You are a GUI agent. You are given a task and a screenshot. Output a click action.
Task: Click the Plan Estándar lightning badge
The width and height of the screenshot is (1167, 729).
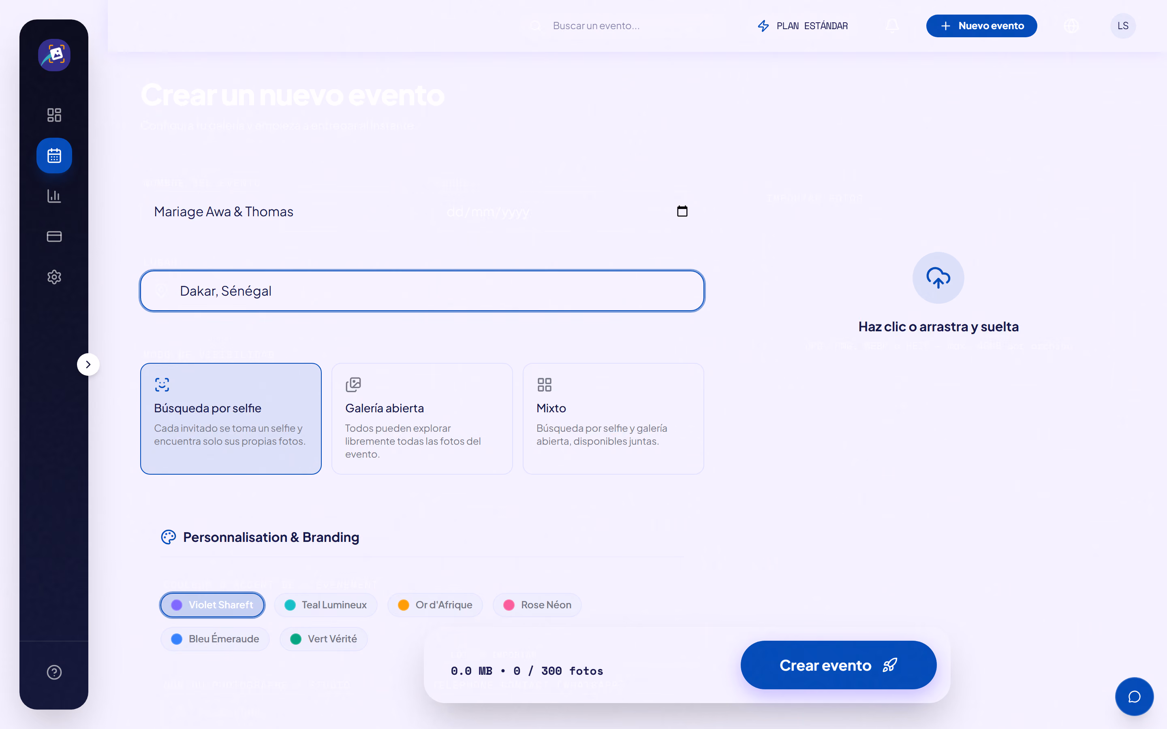click(802, 26)
